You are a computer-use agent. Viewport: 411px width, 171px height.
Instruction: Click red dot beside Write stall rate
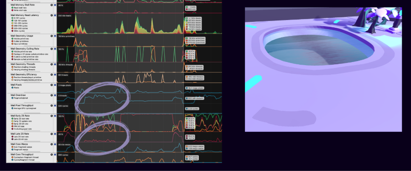point(12,10)
